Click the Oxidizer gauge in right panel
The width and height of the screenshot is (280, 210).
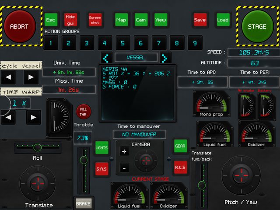click(257, 134)
